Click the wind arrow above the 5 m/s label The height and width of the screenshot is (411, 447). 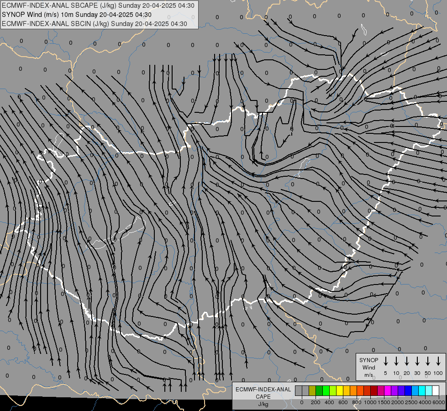coord(385,361)
